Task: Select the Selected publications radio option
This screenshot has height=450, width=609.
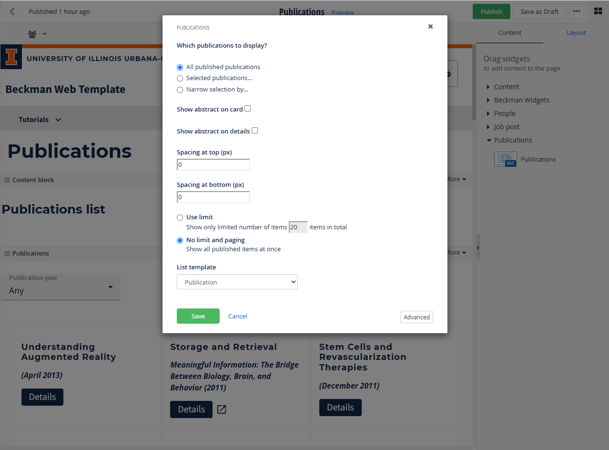Action: click(180, 78)
